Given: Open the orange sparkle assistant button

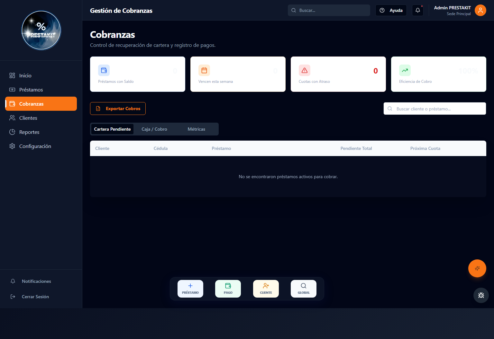Looking at the screenshot, I should pyautogui.click(x=477, y=268).
